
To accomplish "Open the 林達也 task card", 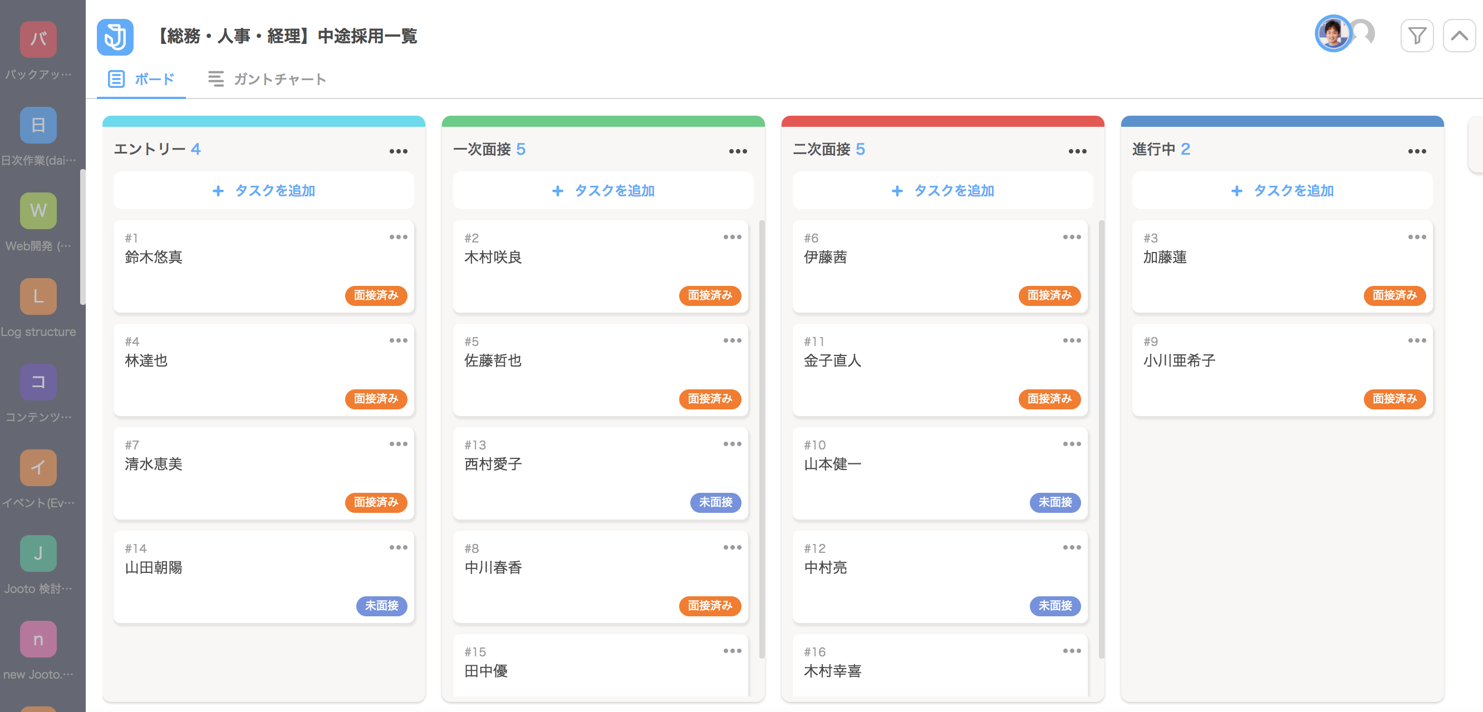I will click(x=264, y=370).
